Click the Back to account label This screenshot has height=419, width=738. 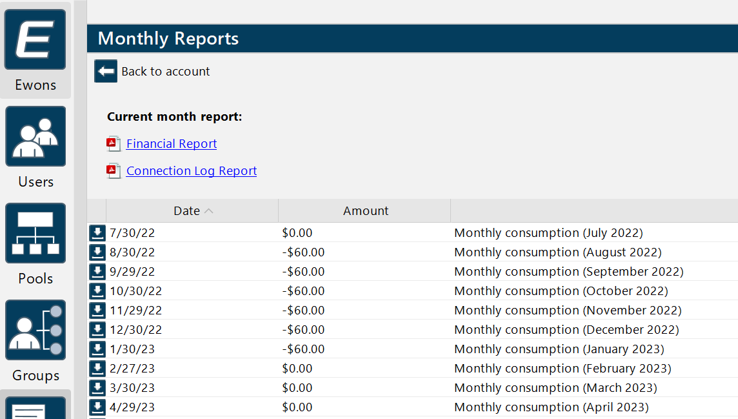pos(166,72)
